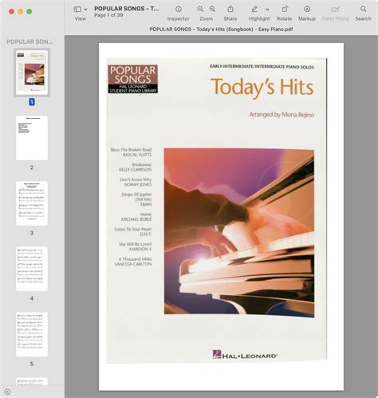Viewport: 378px width, 398px height.
Task: Click 'MICHAEL BUBLÉ' artist name
Action: 136,219
